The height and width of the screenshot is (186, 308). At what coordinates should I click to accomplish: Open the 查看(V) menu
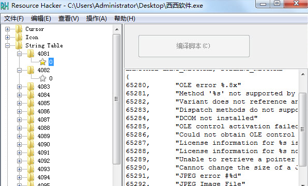(x=68, y=19)
